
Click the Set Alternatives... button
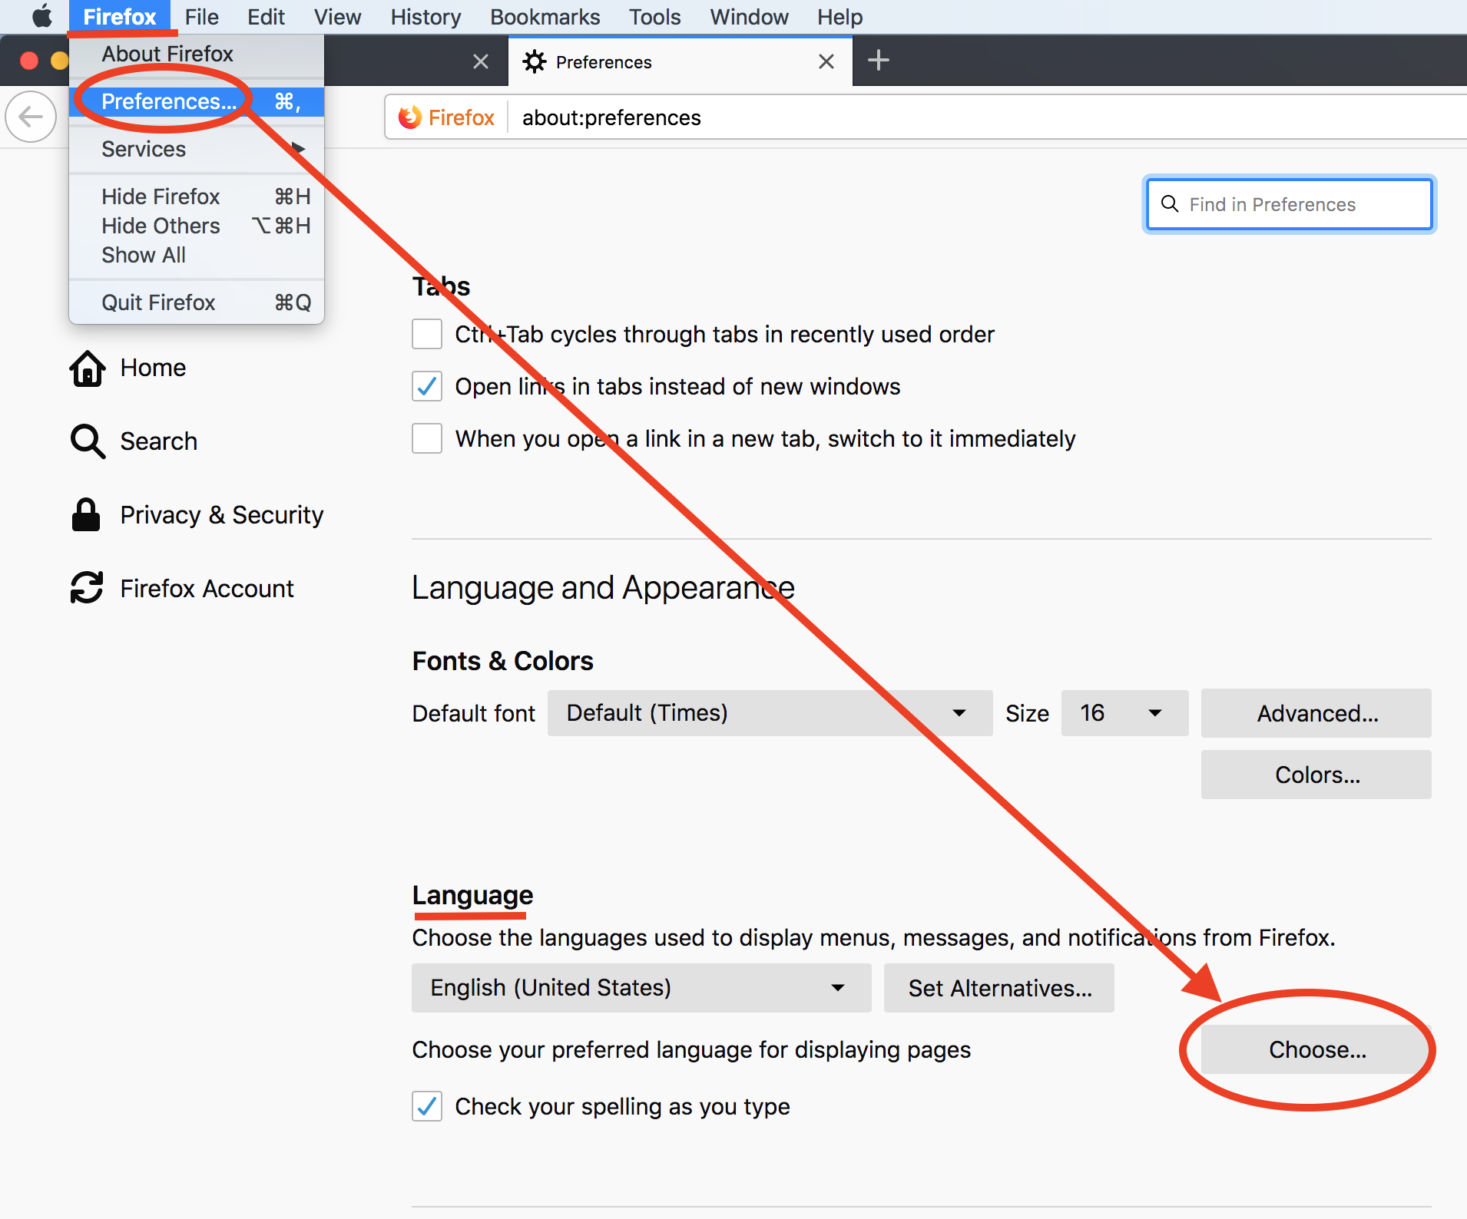[999, 988]
